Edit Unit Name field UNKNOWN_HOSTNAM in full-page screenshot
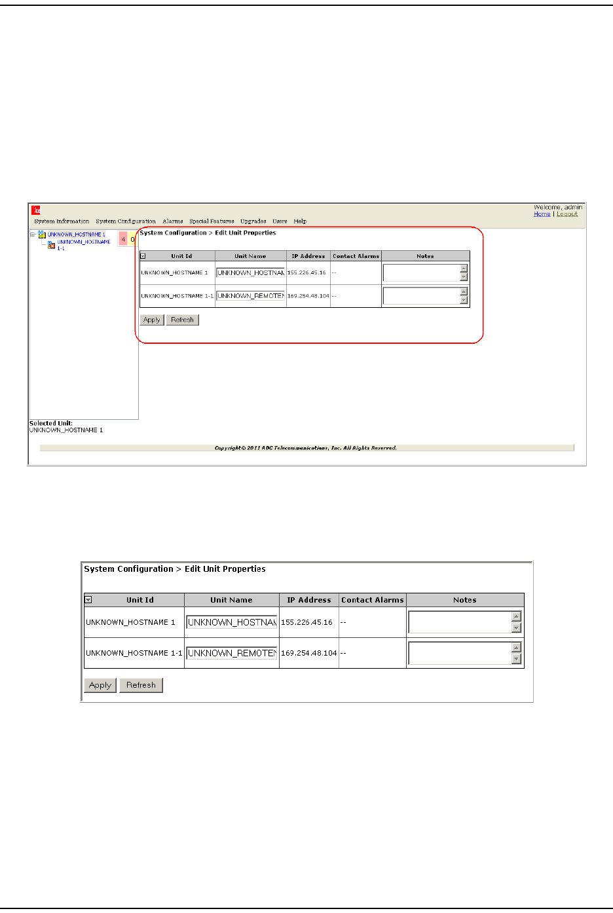This screenshot has width=613, height=913. tap(251, 272)
